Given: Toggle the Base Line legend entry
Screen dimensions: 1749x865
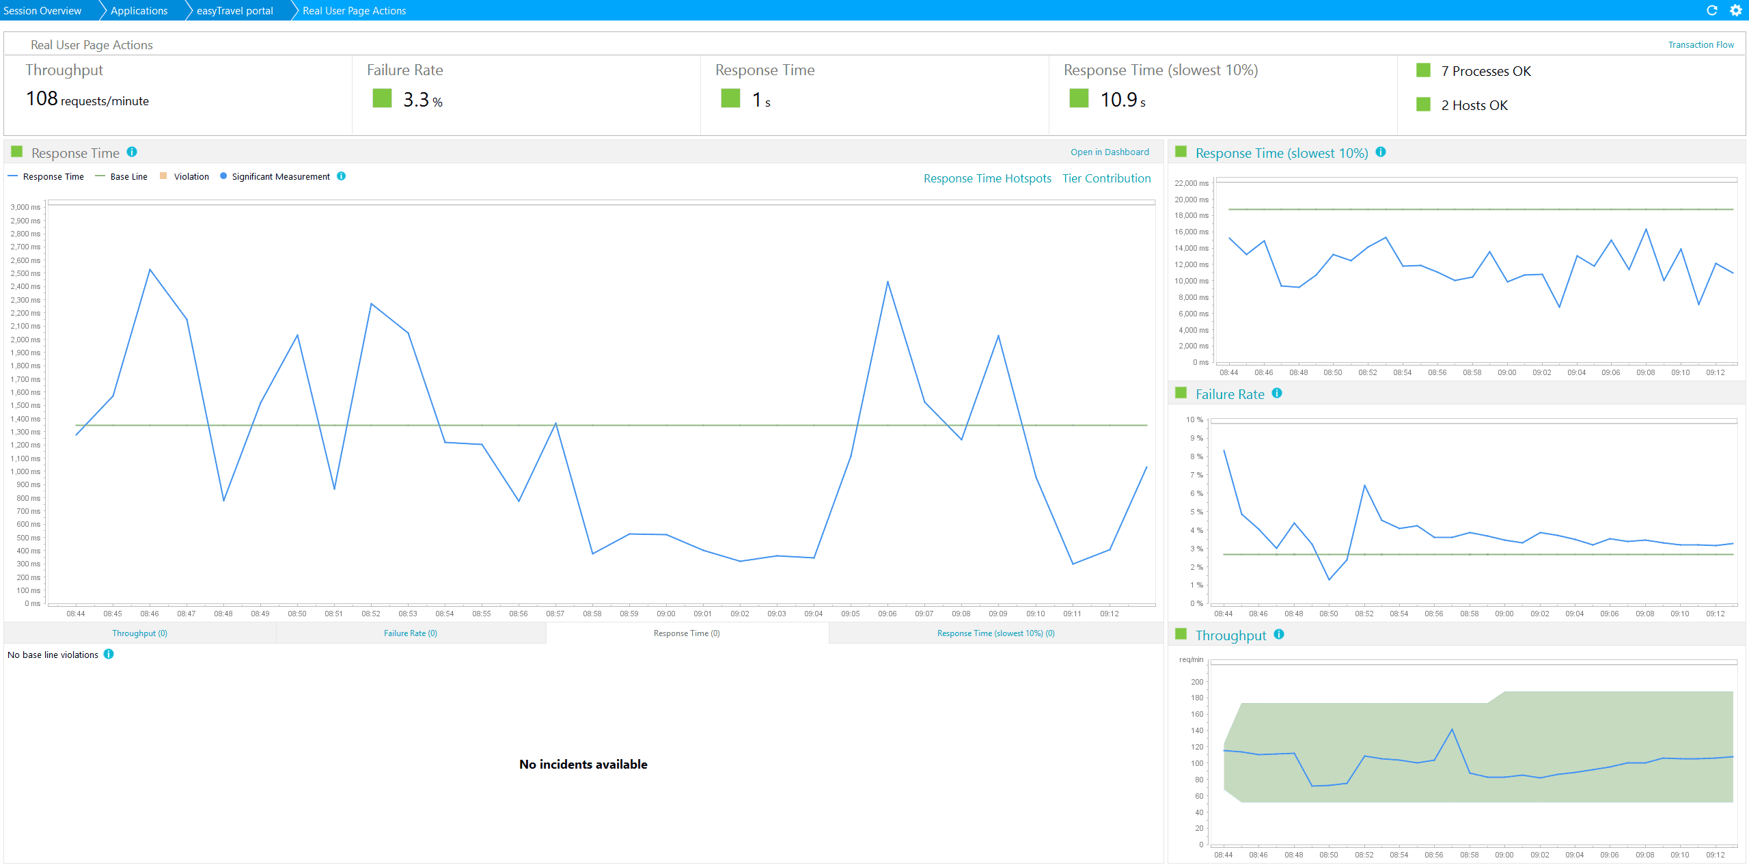Looking at the screenshot, I should click(122, 176).
